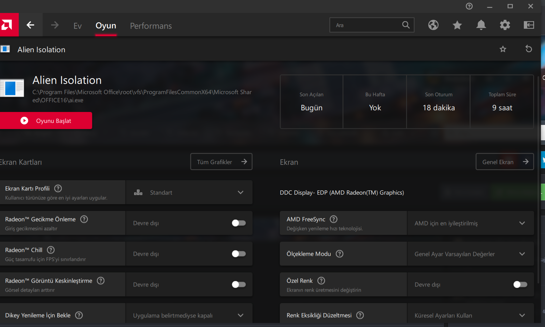Enable Radeon Chill toggle
The width and height of the screenshot is (545, 327).
tap(239, 254)
